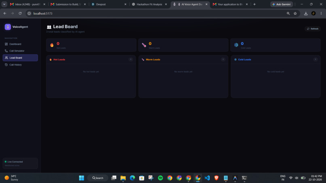Launch Microsoft Edge from taskbar

132,178
